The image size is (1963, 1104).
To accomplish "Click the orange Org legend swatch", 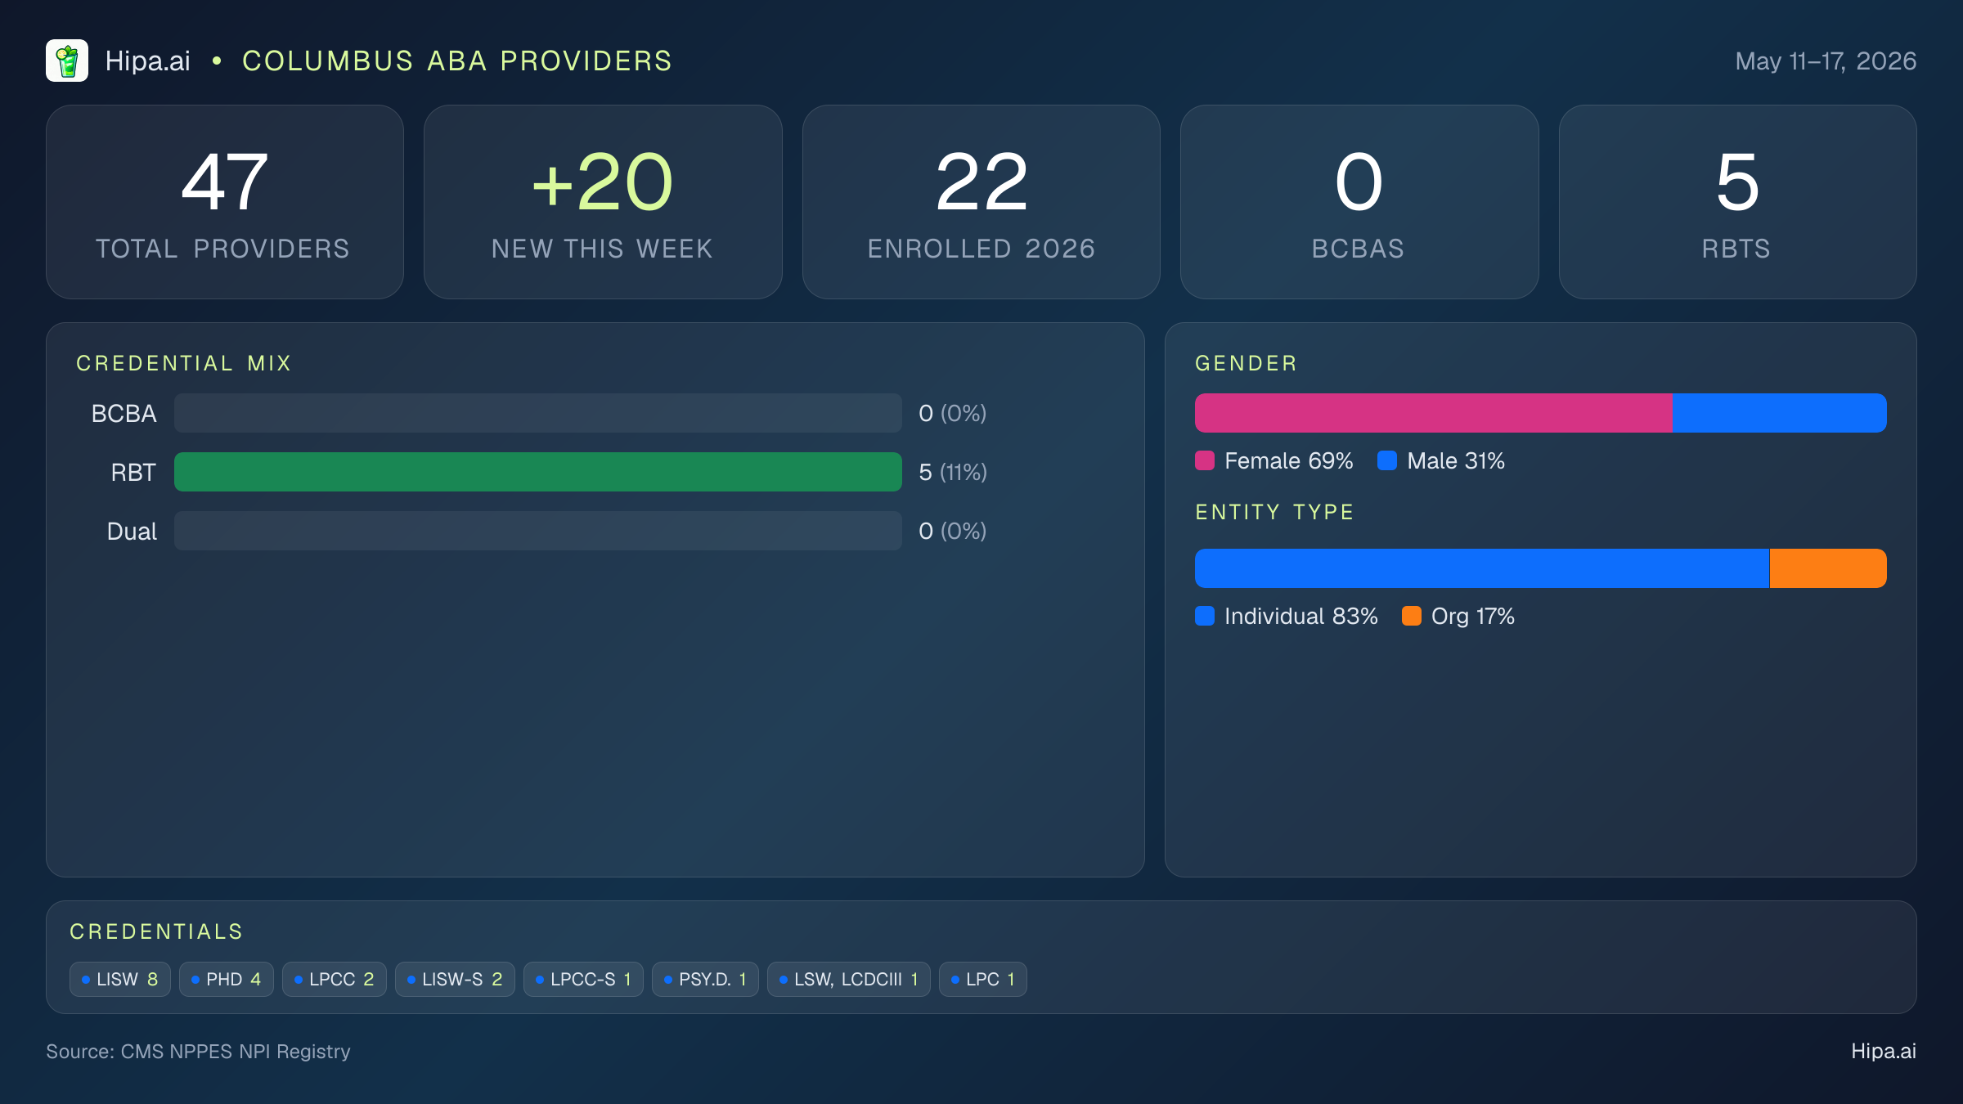I will click(1412, 616).
